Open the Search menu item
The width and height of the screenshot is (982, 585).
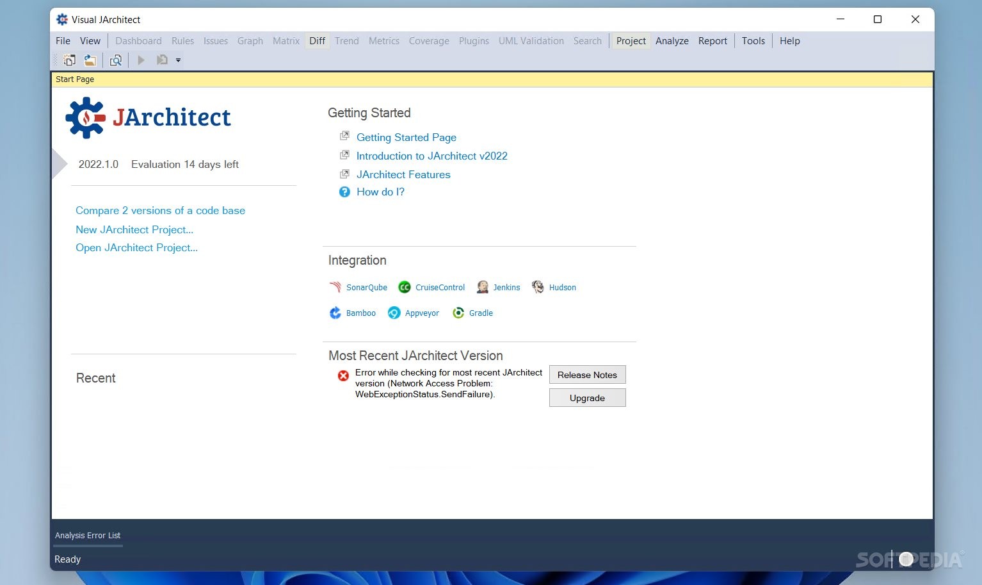pos(588,41)
